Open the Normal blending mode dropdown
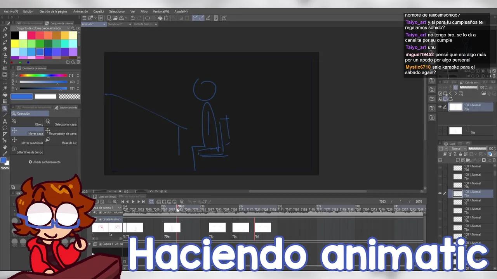 (458, 148)
